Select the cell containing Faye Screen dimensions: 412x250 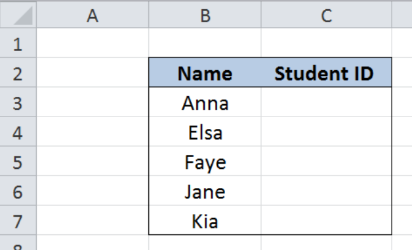[x=205, y=161]
